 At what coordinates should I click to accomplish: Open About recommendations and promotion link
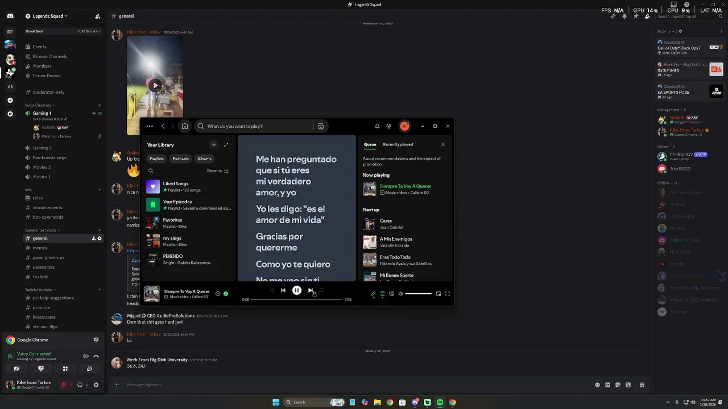point(402,161)
